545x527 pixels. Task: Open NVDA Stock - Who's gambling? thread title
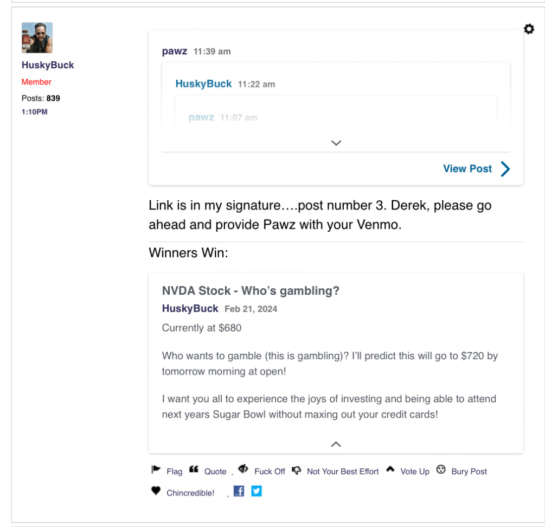(251, 291)
